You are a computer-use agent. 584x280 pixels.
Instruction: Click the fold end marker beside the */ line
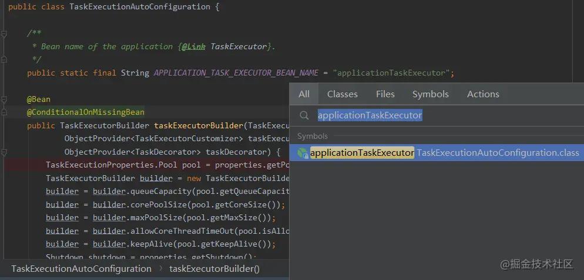tap(4, 59)
